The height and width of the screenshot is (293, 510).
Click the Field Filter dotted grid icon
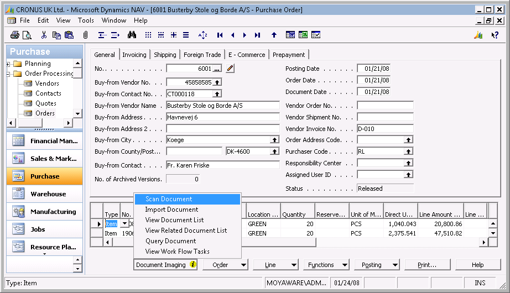(x=148, y=35)
